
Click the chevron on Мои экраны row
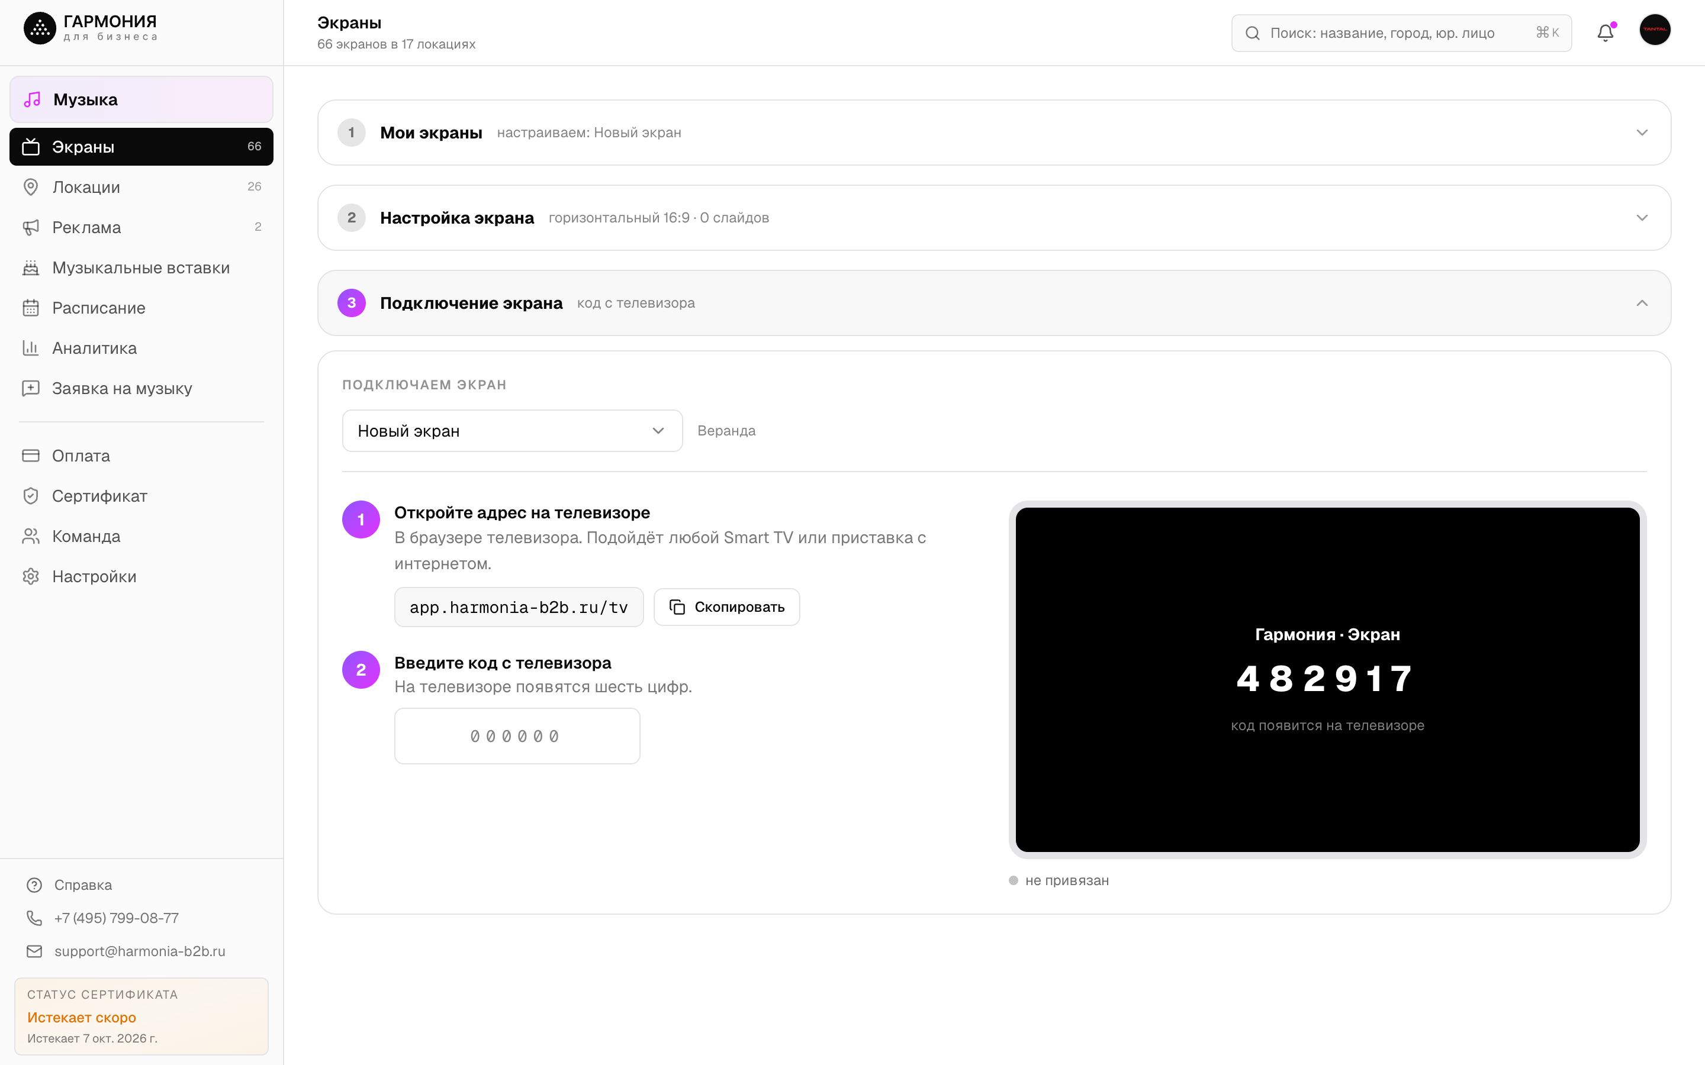[1642, 133]
